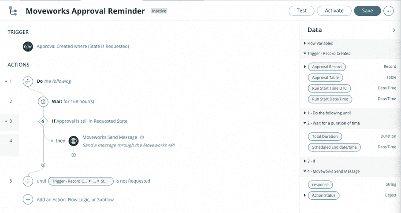
Task: Click the circled plus to add an action
Action: pyautogui.click(x=28, y=199)
